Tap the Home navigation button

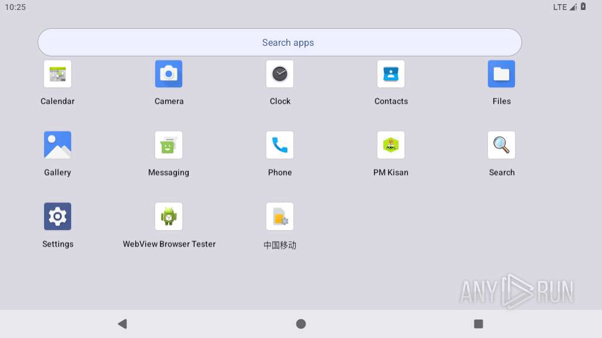click(x=301, y=324)
